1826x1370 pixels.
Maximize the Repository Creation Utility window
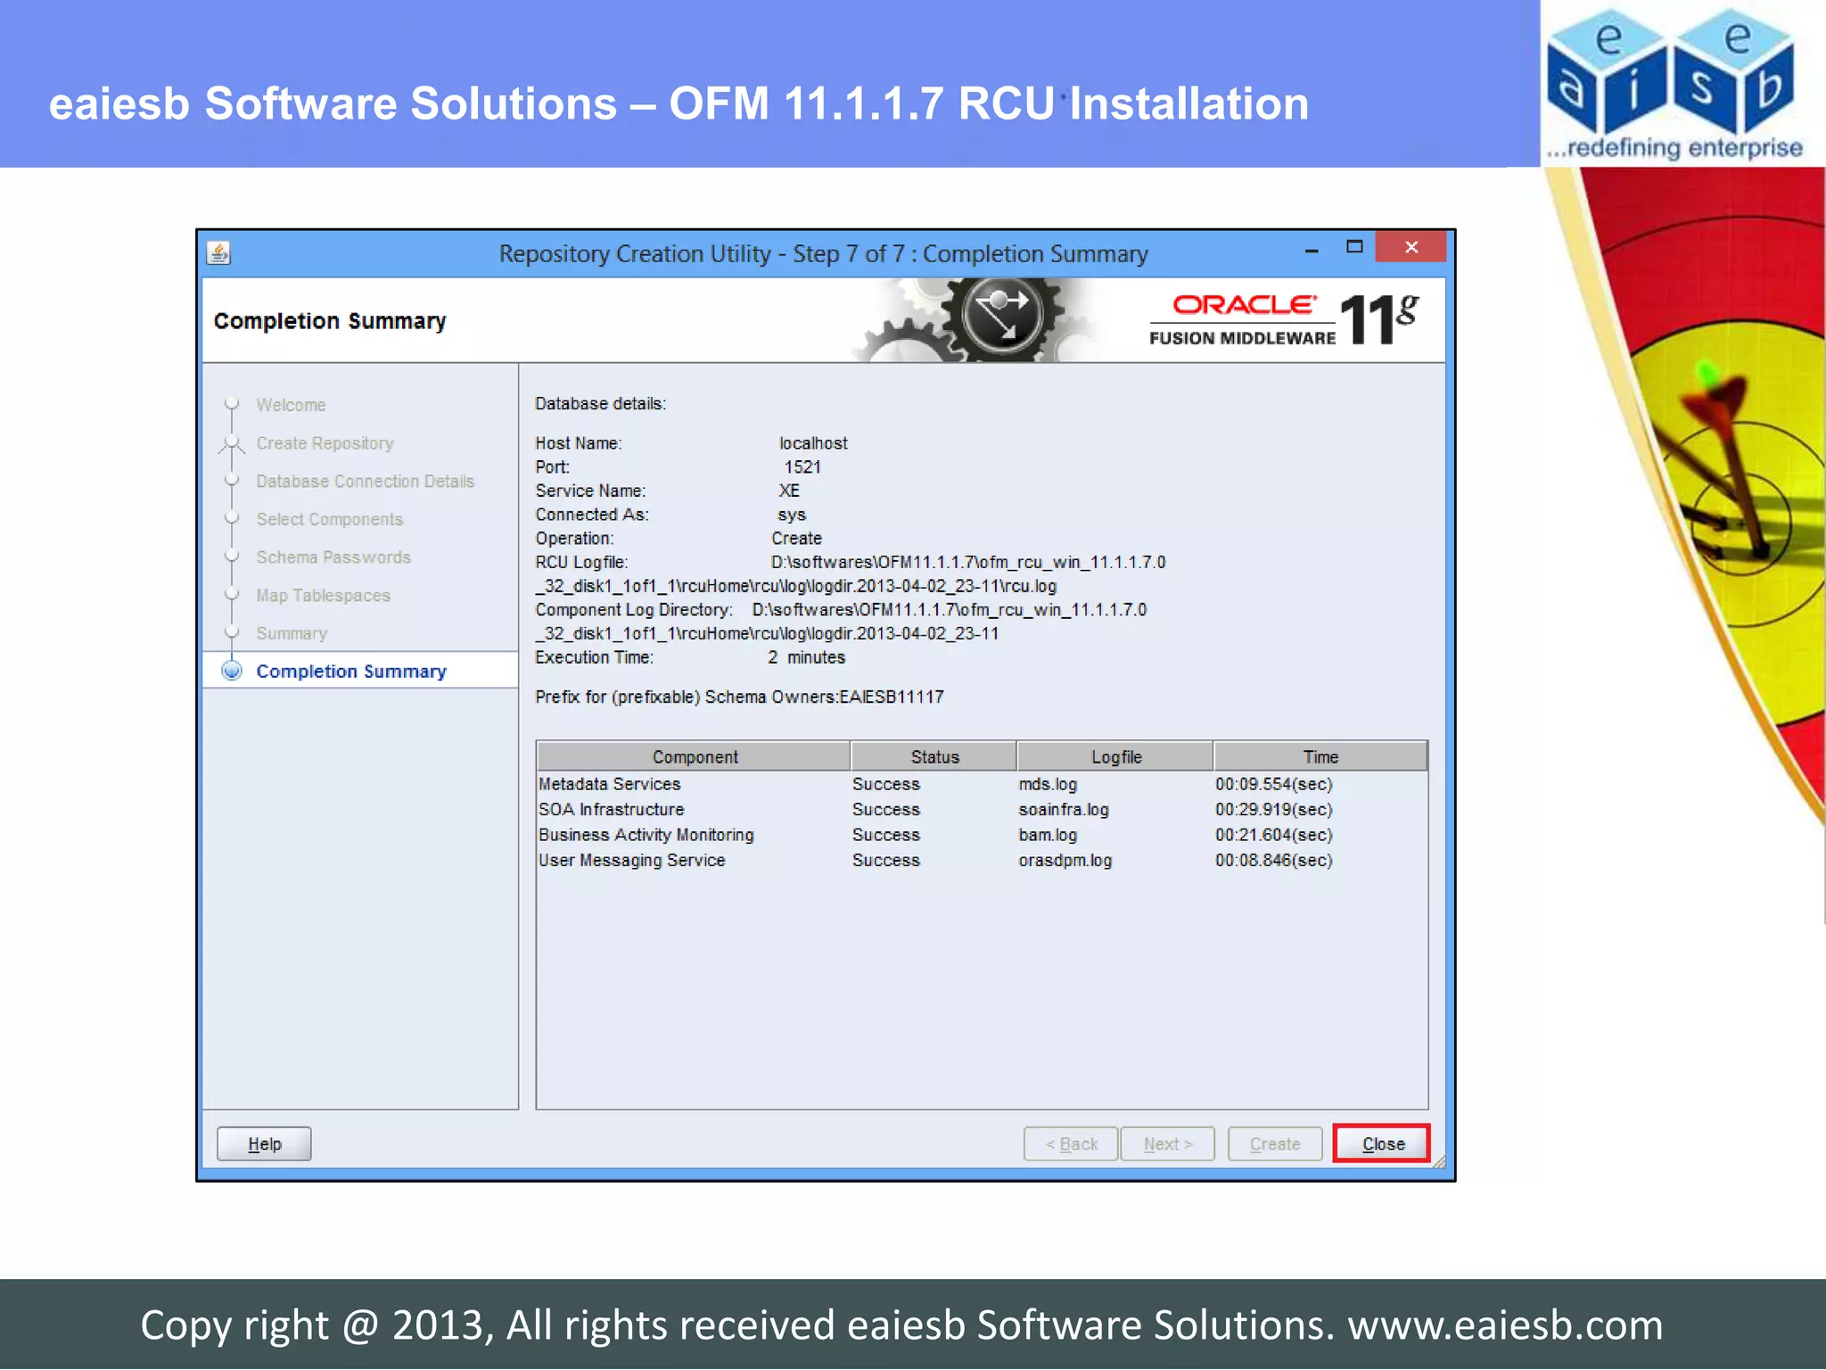tap(1354, 247)
